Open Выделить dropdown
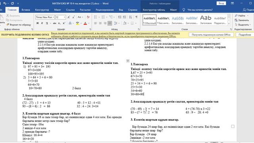Image resolution: width=254 pixels, height=143 pixels. [x=242, y=25]
